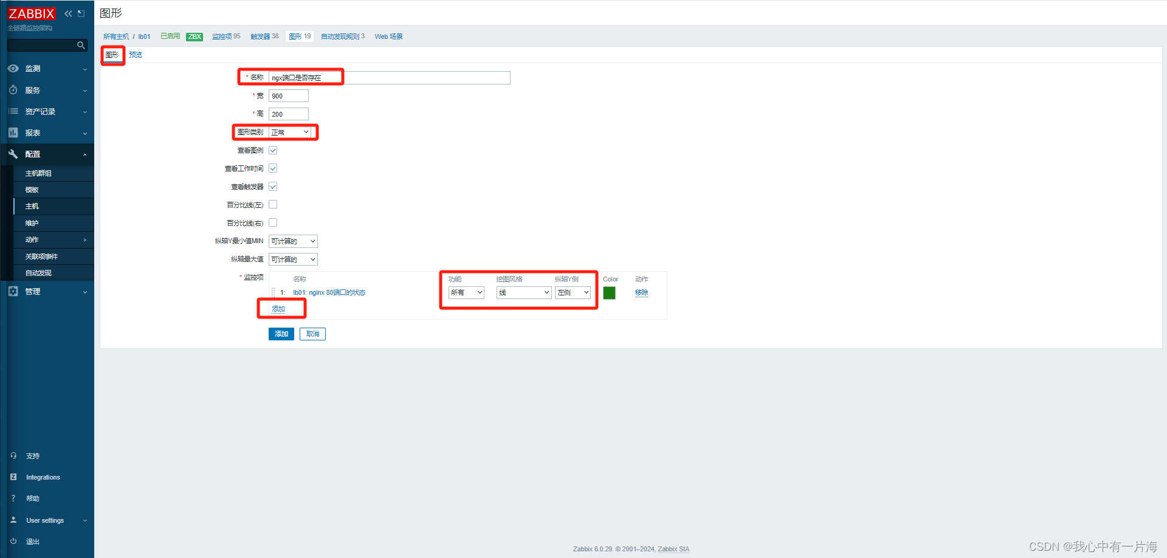Expand the 报表 menu section

coord(84,133)
